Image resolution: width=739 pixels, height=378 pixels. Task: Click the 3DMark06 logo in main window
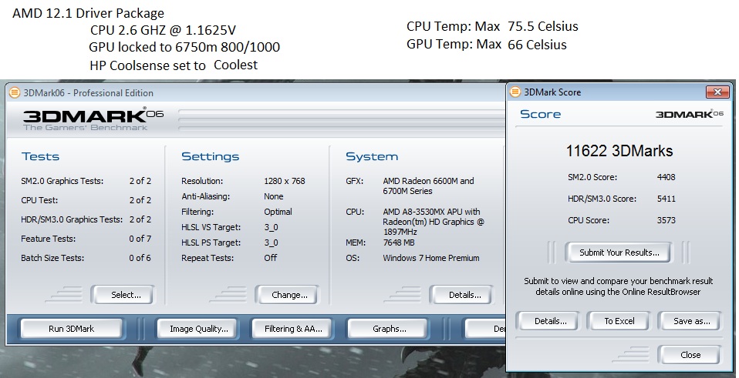93,118
